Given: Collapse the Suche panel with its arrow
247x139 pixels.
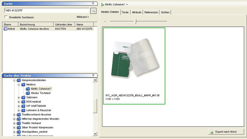Looking at the screenshot, I should [93, 3].
